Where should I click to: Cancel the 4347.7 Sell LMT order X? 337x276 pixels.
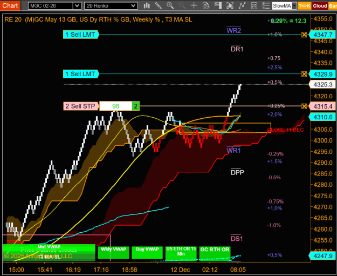(304, 35)
